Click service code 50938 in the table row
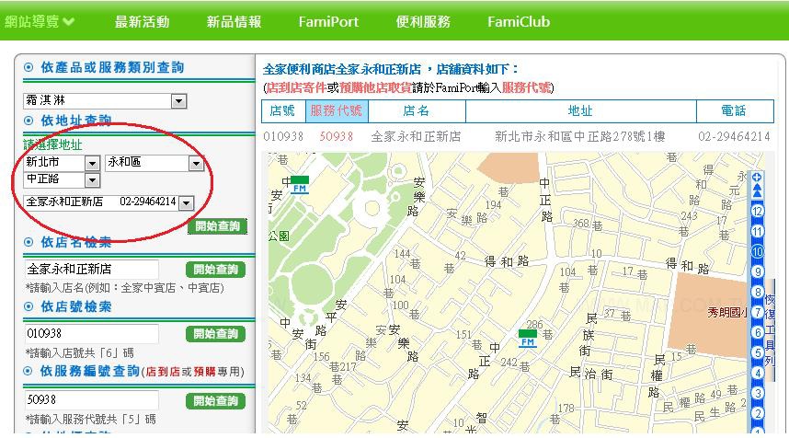Viewport: 789px width, 438px height. pyautogui.click(x=337, y=136)
